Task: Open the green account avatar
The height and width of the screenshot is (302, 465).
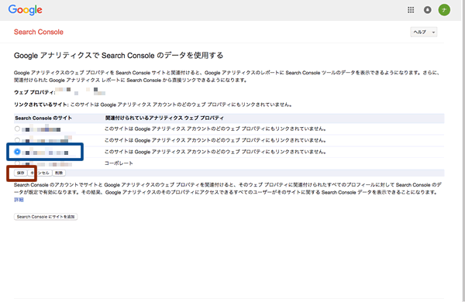Action: [x=444, y=10]
